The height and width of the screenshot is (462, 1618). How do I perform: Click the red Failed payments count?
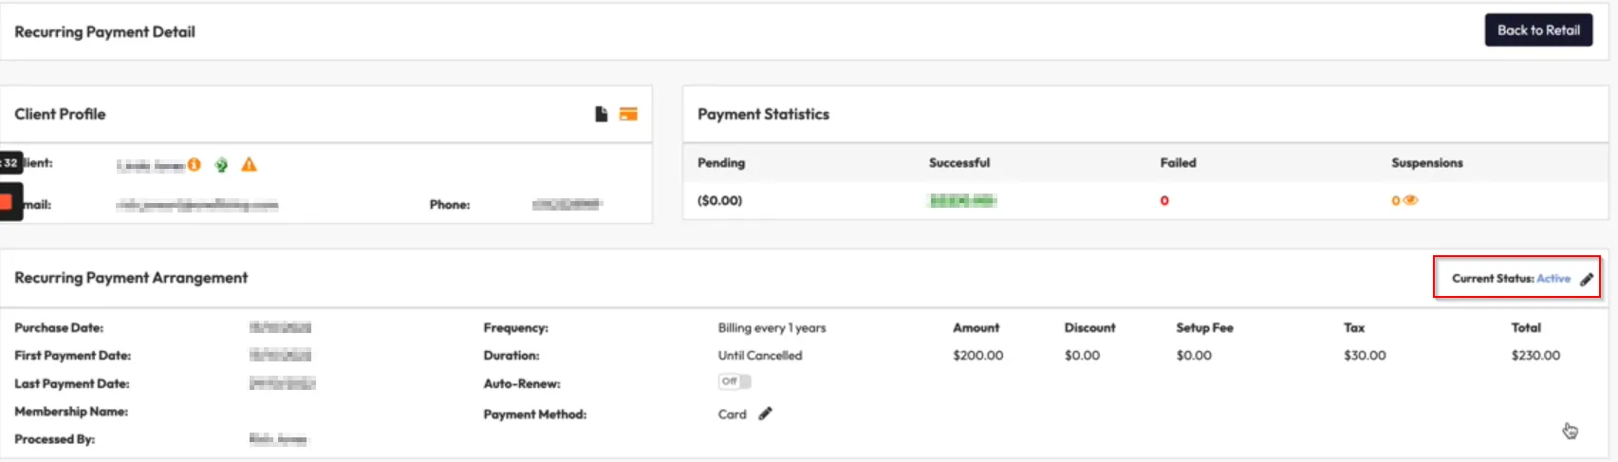1164,201
